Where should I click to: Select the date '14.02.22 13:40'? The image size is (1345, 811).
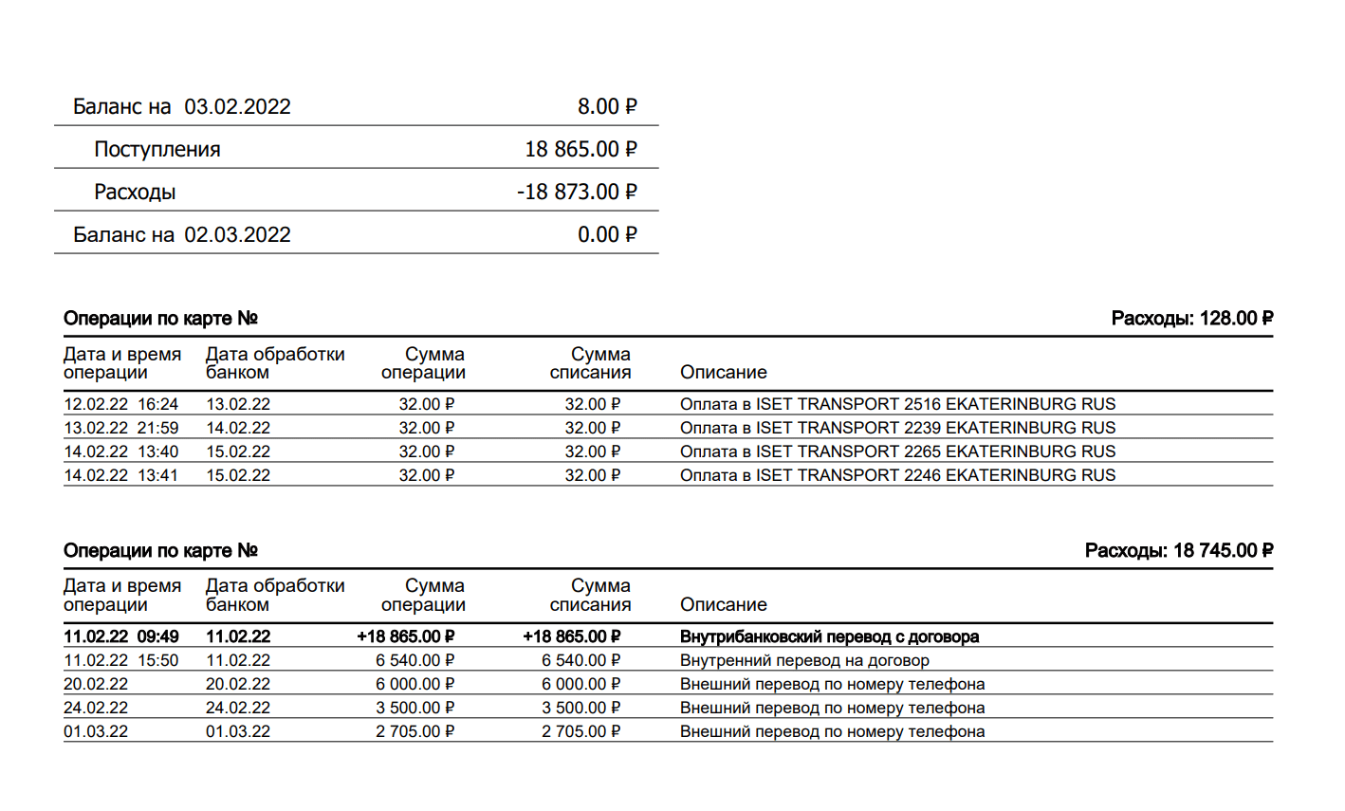(120, 452)
